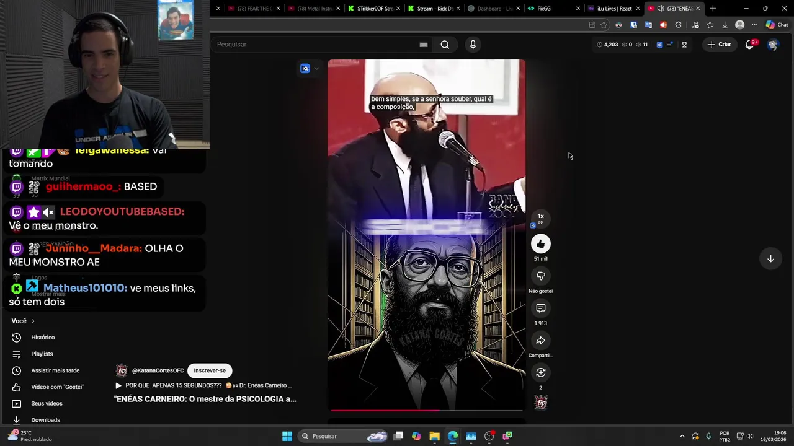
Task: Open the YouTube account avatar menu
Action: click(772, 45)
